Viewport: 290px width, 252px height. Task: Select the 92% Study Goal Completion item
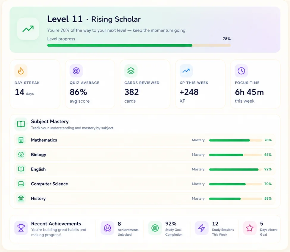click(166, 229)
